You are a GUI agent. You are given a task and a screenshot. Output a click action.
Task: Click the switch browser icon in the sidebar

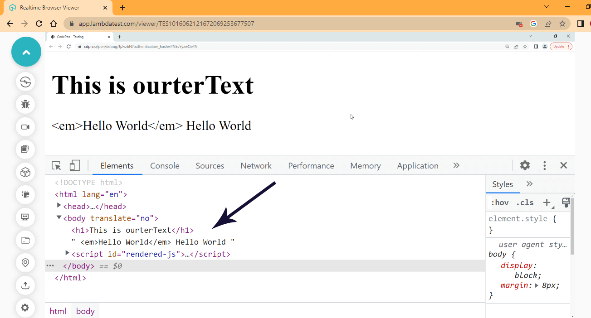(x=25, y=82)
